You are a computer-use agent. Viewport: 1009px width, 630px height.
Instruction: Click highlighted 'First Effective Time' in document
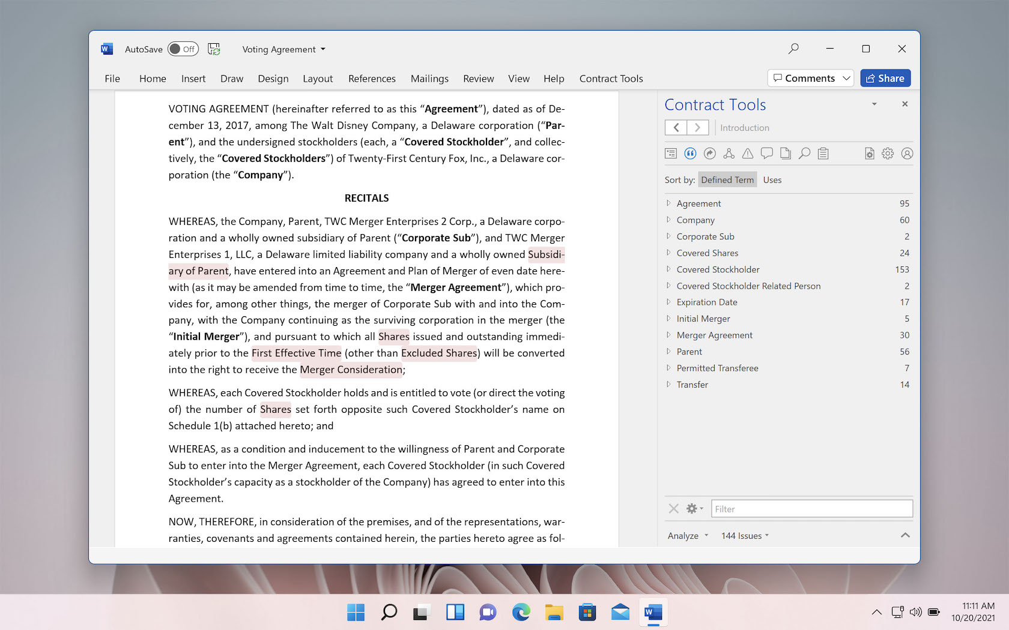point(297,353)
